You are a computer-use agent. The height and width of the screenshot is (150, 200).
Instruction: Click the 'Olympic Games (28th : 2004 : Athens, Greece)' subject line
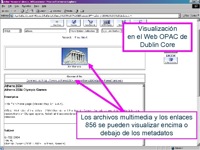coord(35,144)
